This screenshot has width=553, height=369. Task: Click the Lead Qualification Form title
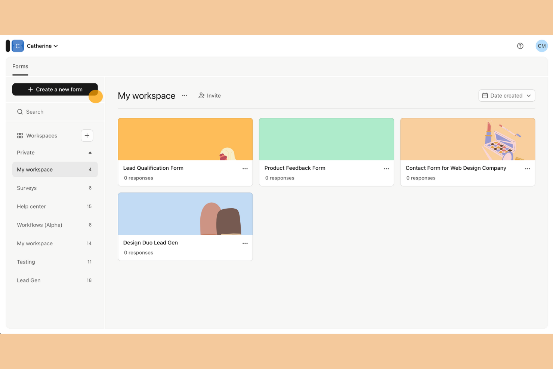[x=153, y=168]
